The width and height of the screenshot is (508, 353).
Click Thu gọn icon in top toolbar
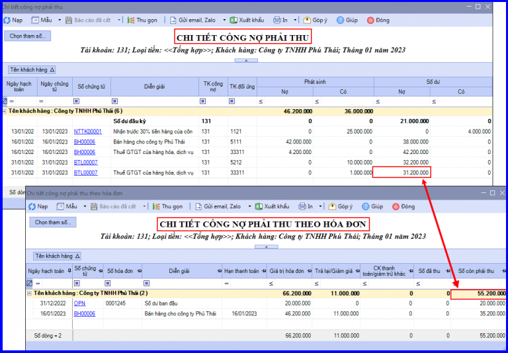131,20
